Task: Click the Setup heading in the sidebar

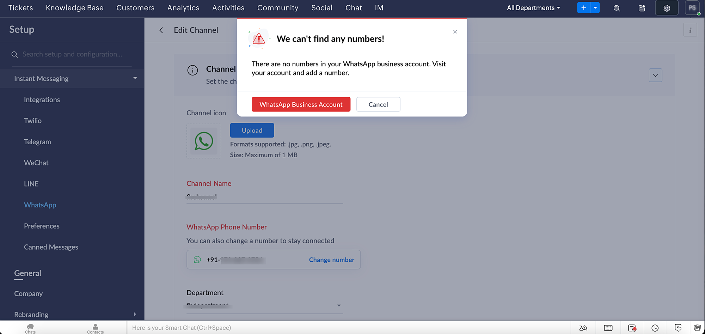Action: 22,30
